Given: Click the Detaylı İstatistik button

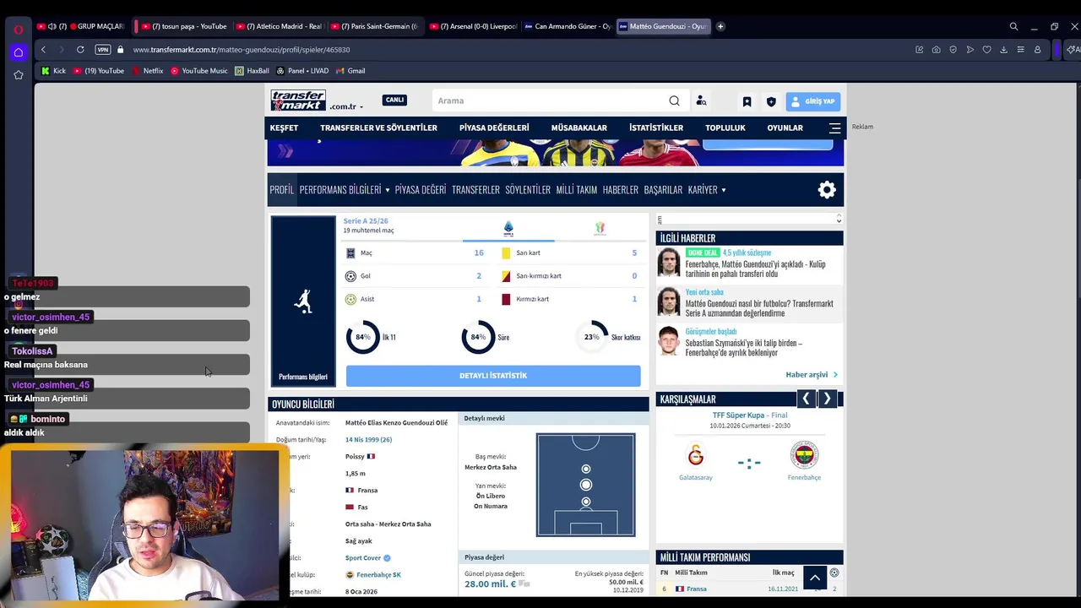Looking at the screenshot, I should point(493,376).
